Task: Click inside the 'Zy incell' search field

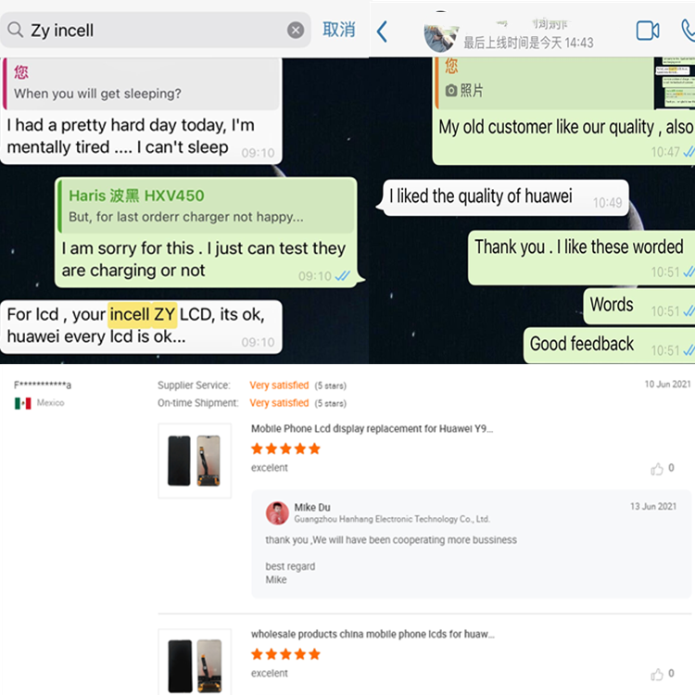Action: (155, 31)
